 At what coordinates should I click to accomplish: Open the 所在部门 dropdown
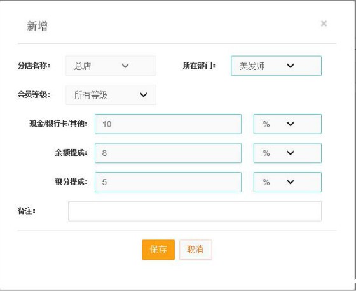click(276, 66)
